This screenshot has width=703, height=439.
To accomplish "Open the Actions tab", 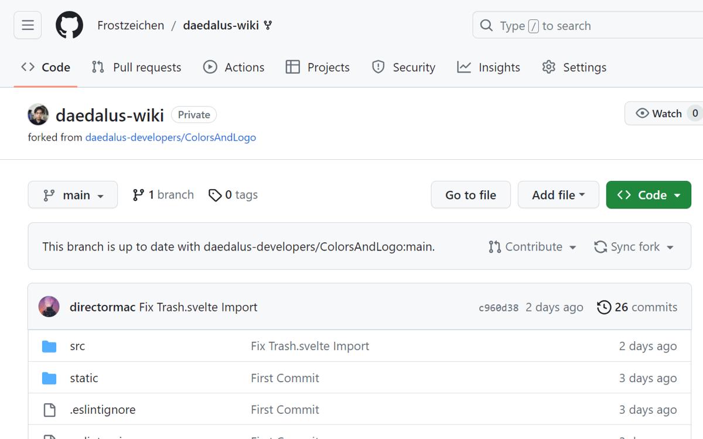I will tap(234, 67).
